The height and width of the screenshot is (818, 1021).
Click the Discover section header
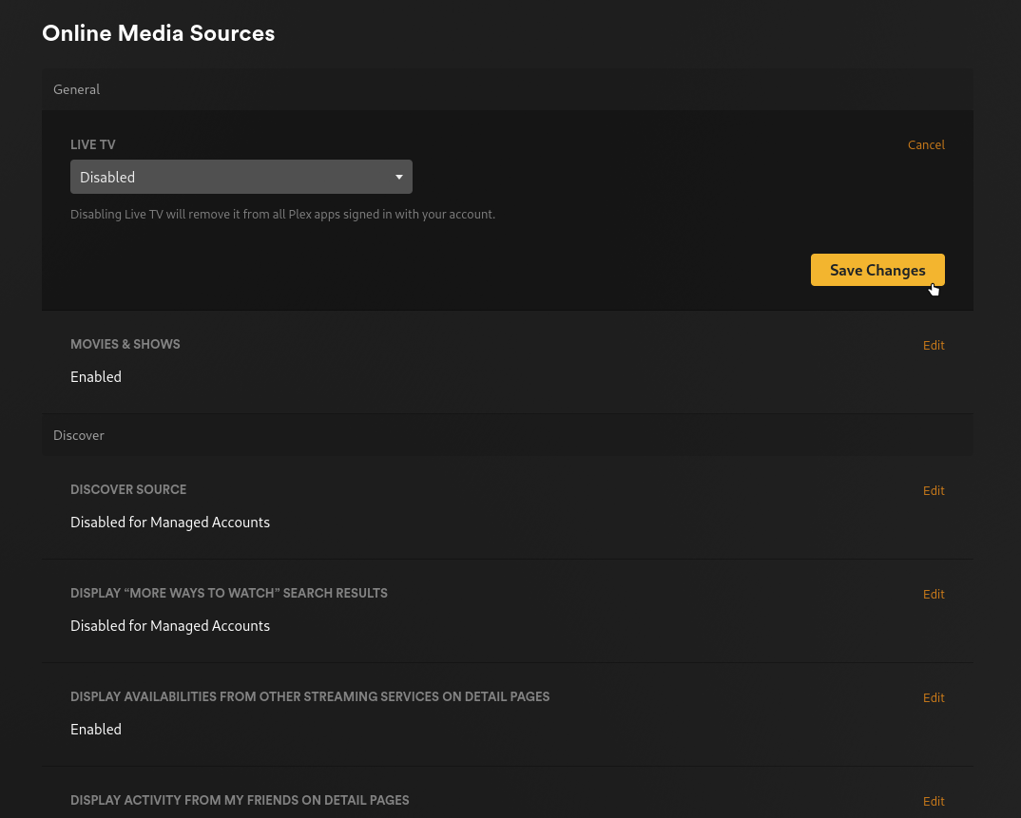coord(79,435)
